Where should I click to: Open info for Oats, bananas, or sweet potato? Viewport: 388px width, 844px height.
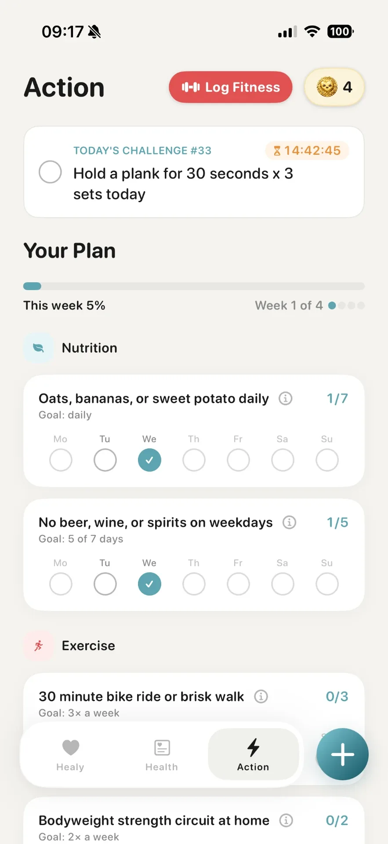[286, 398]
